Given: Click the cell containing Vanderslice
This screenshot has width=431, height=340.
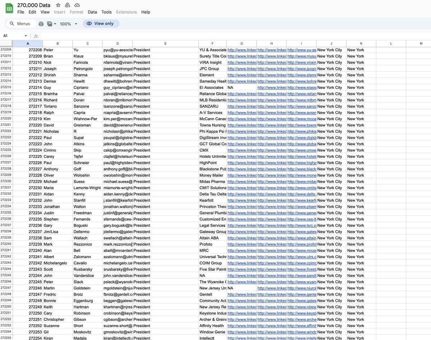Looking at the screenshot, I should click(x=87, y=275).
